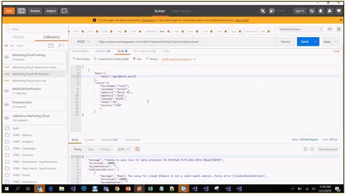Open the POST method dropdown
The height and width of the screenshot is (194, 346).
(x=83, y=41)
